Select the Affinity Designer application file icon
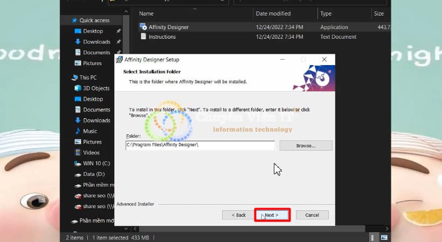 143,27
